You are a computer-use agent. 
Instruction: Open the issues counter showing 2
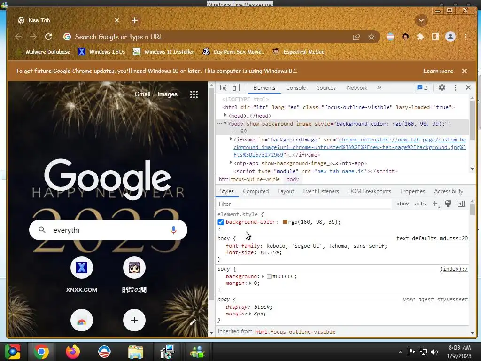(x=422, y=87)
